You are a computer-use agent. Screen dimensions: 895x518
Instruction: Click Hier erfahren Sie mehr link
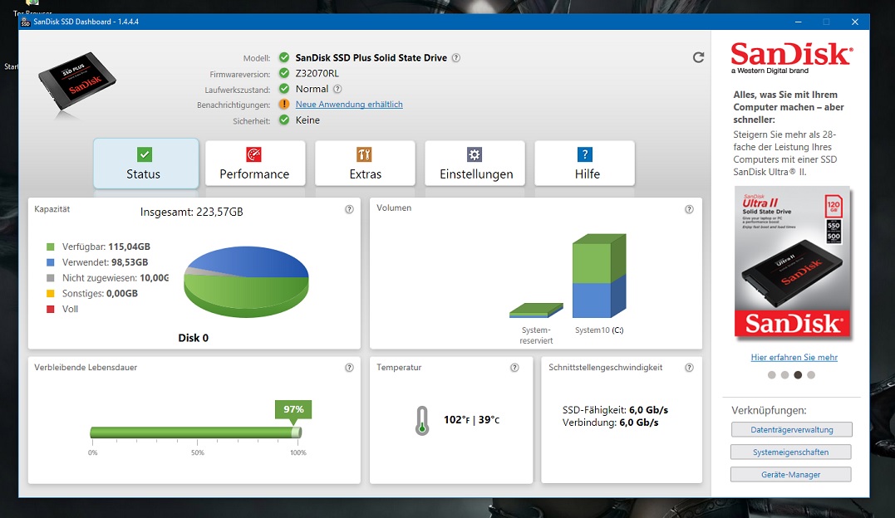click(x=794, y=358)
